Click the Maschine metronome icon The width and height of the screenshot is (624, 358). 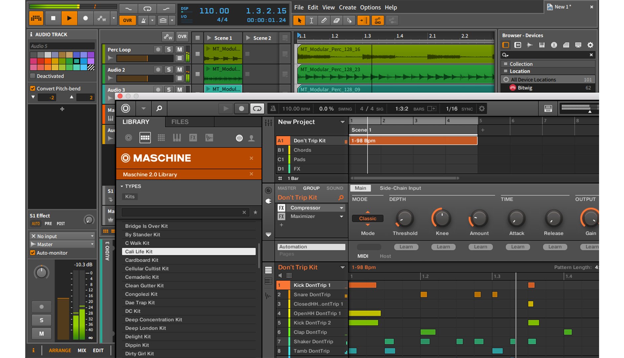click(273, 108)
